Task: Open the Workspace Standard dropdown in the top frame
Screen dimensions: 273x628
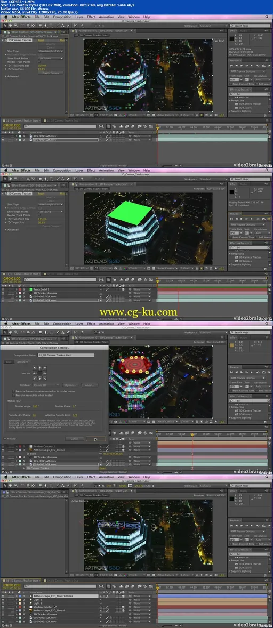Action: (214, 26)
